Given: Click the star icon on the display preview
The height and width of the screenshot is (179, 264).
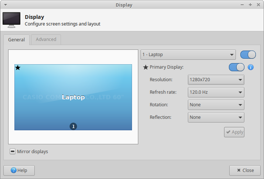Looking at the screenshot, I should (18, 68).
